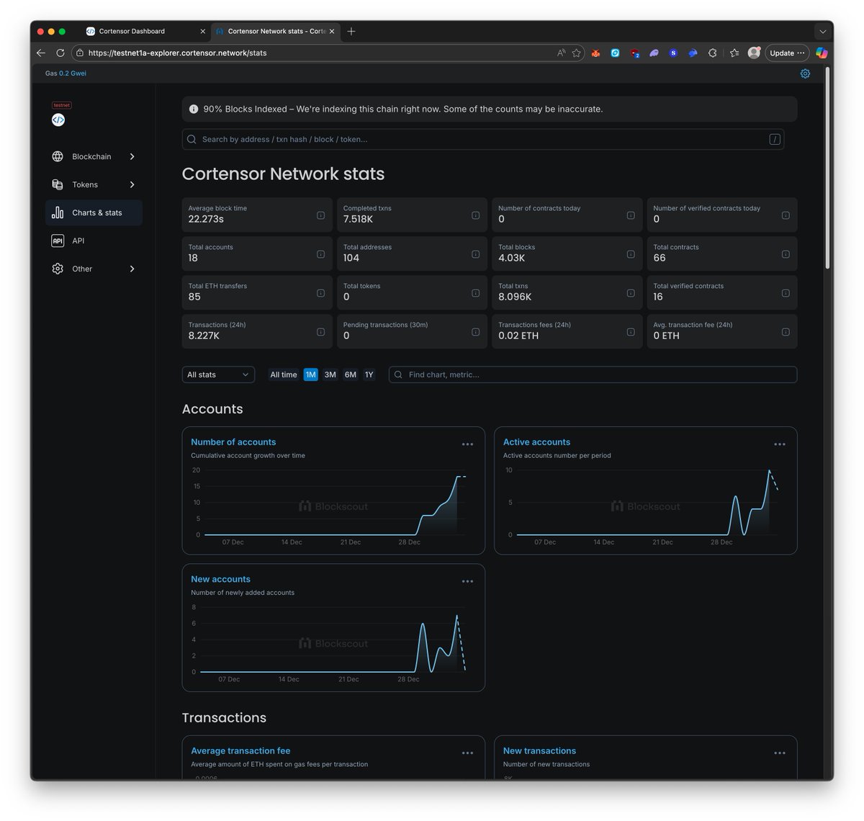Viewport: 864px width, 821px height.
Task: Open a new browser tab
Action: tap(351, 31)
